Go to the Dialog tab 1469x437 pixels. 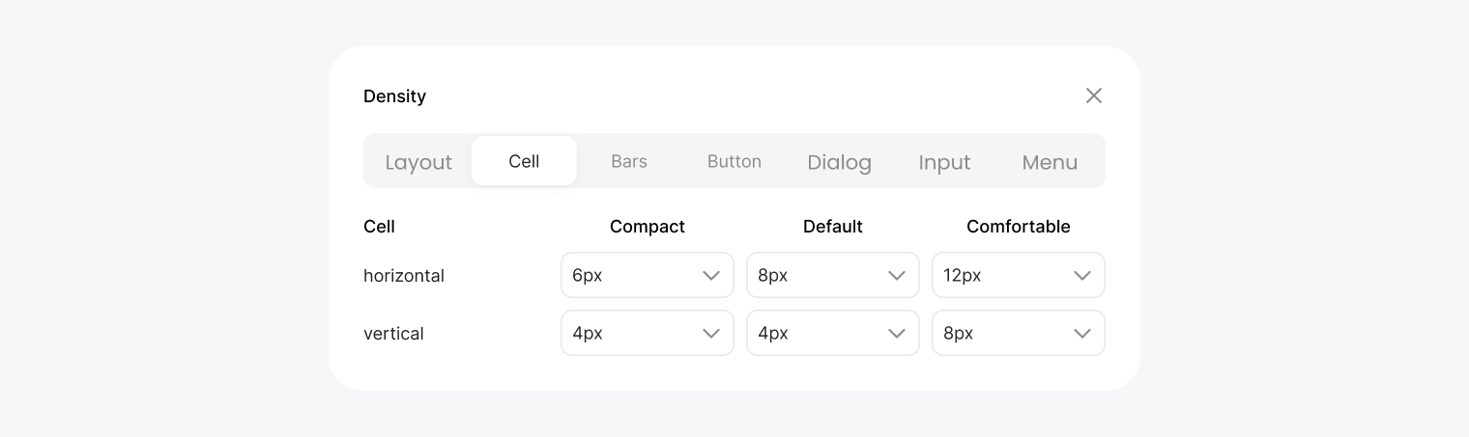(839, 162)
